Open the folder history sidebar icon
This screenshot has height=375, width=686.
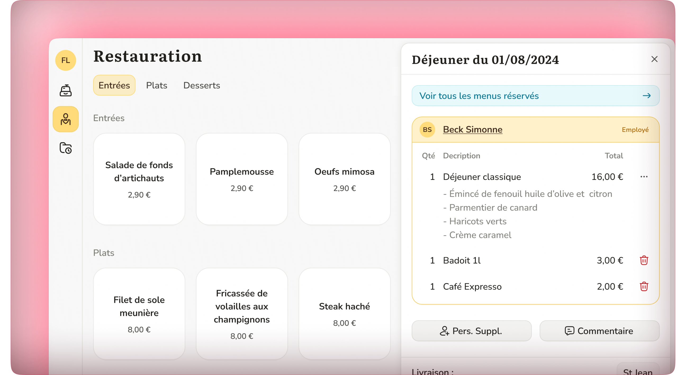[x=66, y=148]
